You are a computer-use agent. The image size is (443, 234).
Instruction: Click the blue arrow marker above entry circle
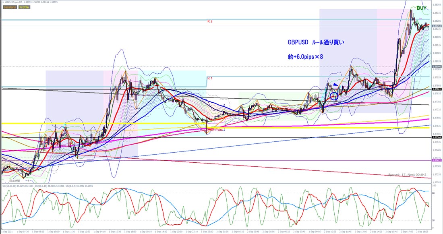(335, 85)
